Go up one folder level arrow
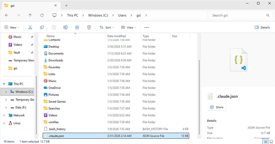This screenshot has width=275, height=144. coord(30,15)
